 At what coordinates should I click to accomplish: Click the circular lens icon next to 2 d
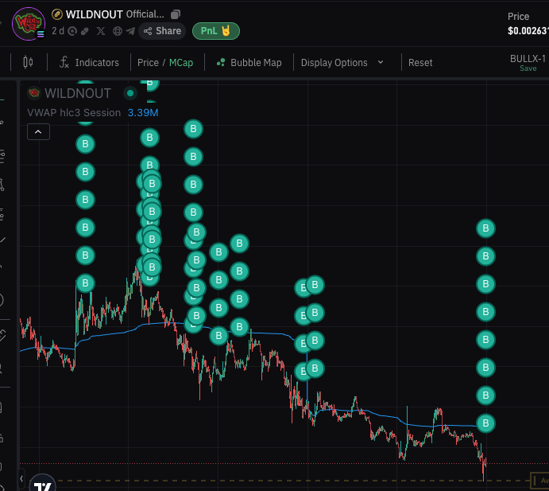point(72,31)
